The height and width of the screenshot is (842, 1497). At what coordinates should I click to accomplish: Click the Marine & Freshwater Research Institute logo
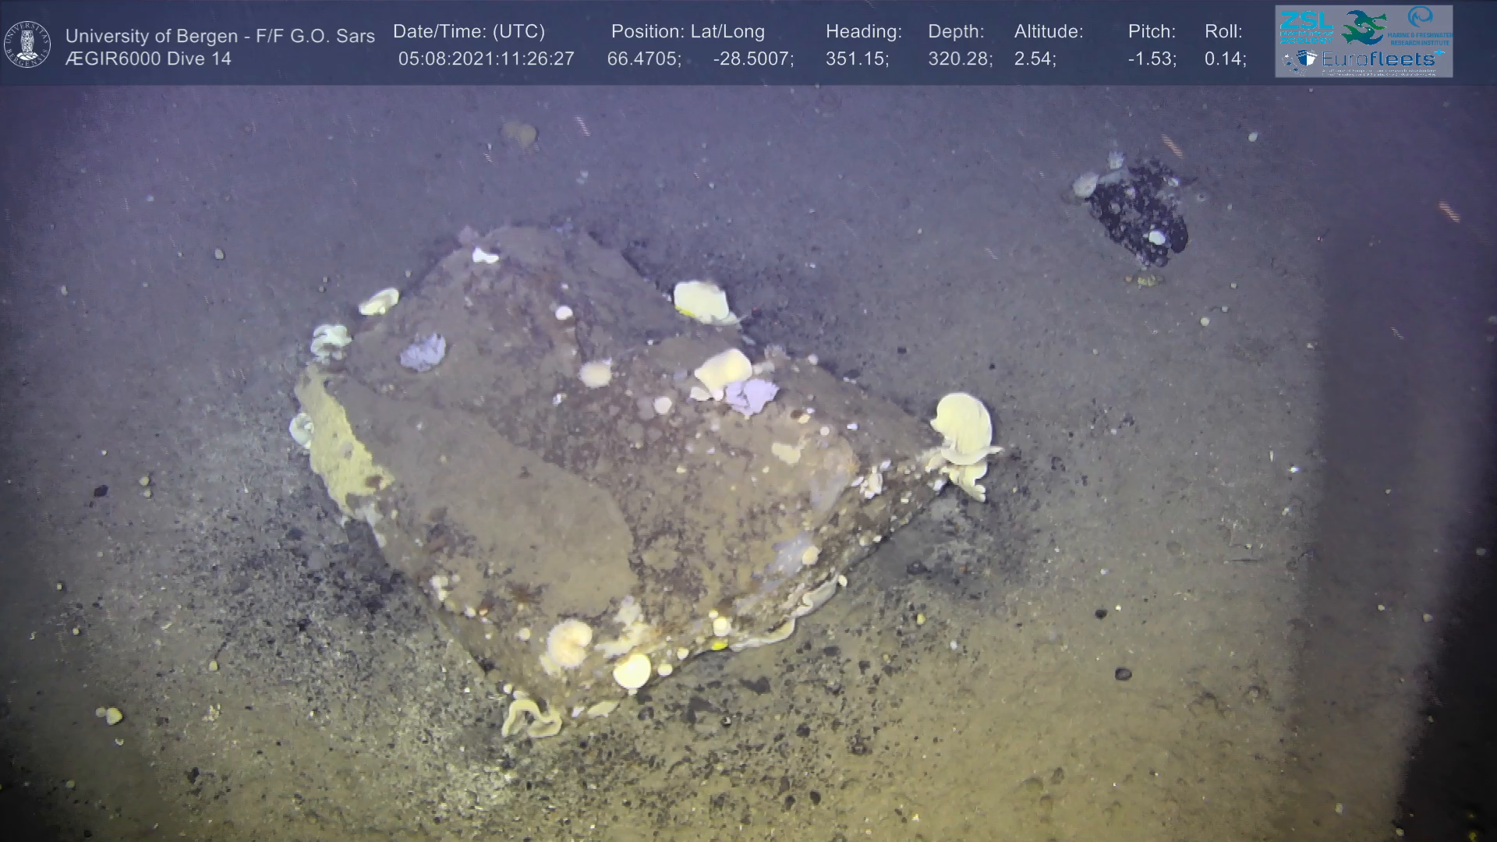pos(1420,27)
